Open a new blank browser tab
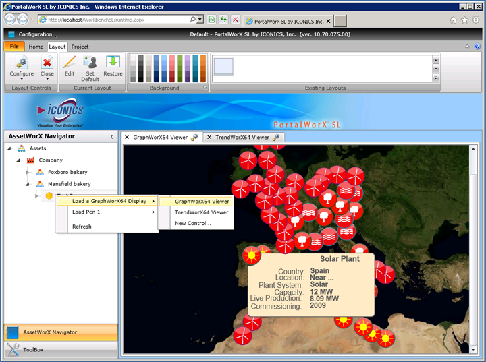 point(341,22)
